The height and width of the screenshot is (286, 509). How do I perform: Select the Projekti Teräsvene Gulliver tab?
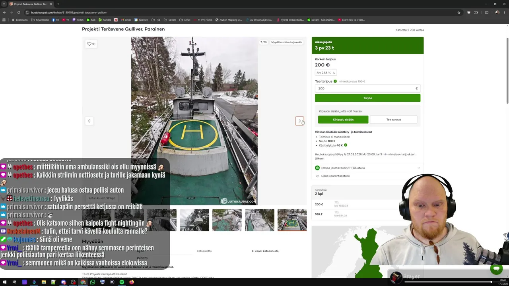click(31, 4)
